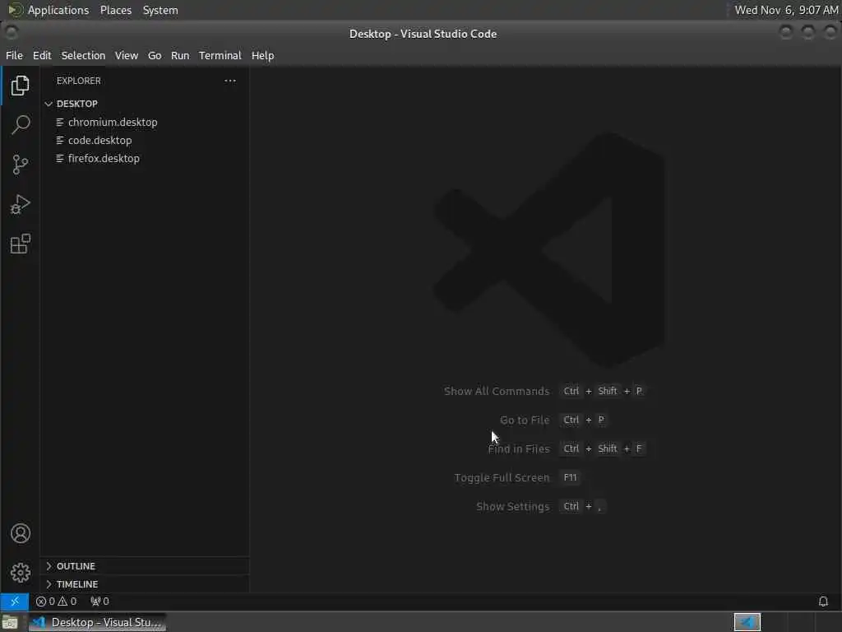
Task: Click file icon beside firefox.desktop
Action: coord(59,159)
